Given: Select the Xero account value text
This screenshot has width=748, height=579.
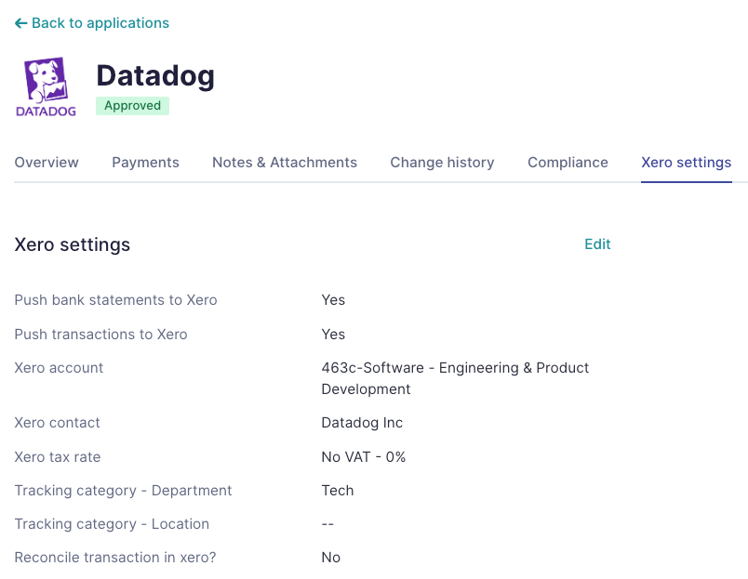Looking at the screenshot, I should 455,378.
